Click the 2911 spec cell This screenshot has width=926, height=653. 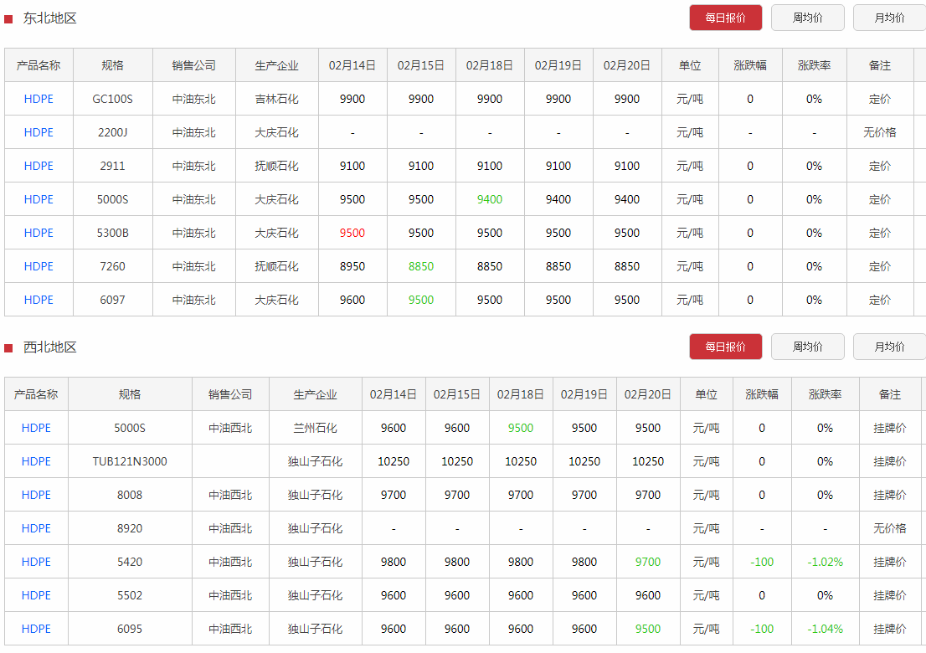[112, 166]
